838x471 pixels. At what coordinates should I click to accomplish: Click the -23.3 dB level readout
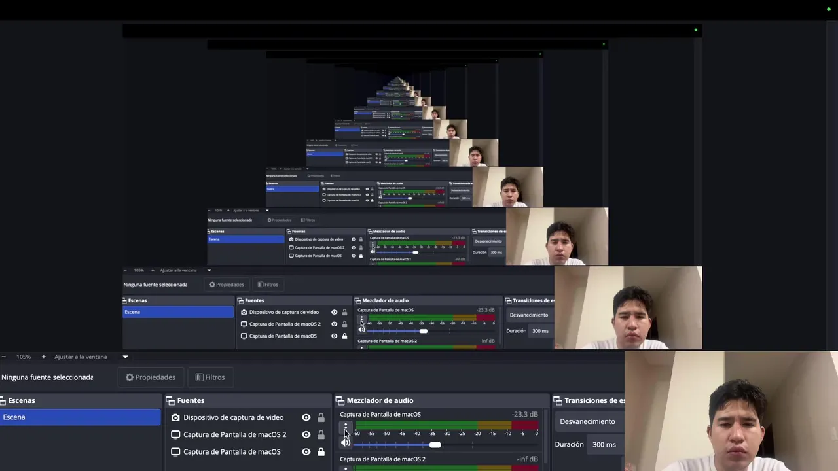click(x=525, y=414)
